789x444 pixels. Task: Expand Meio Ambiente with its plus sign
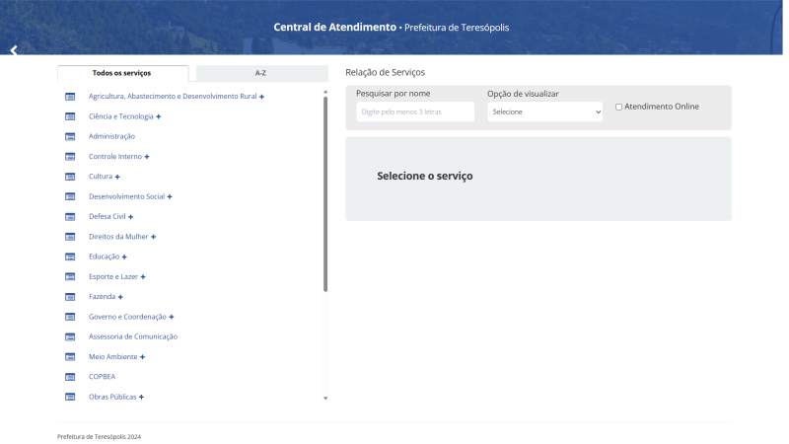tap(143, 357)
